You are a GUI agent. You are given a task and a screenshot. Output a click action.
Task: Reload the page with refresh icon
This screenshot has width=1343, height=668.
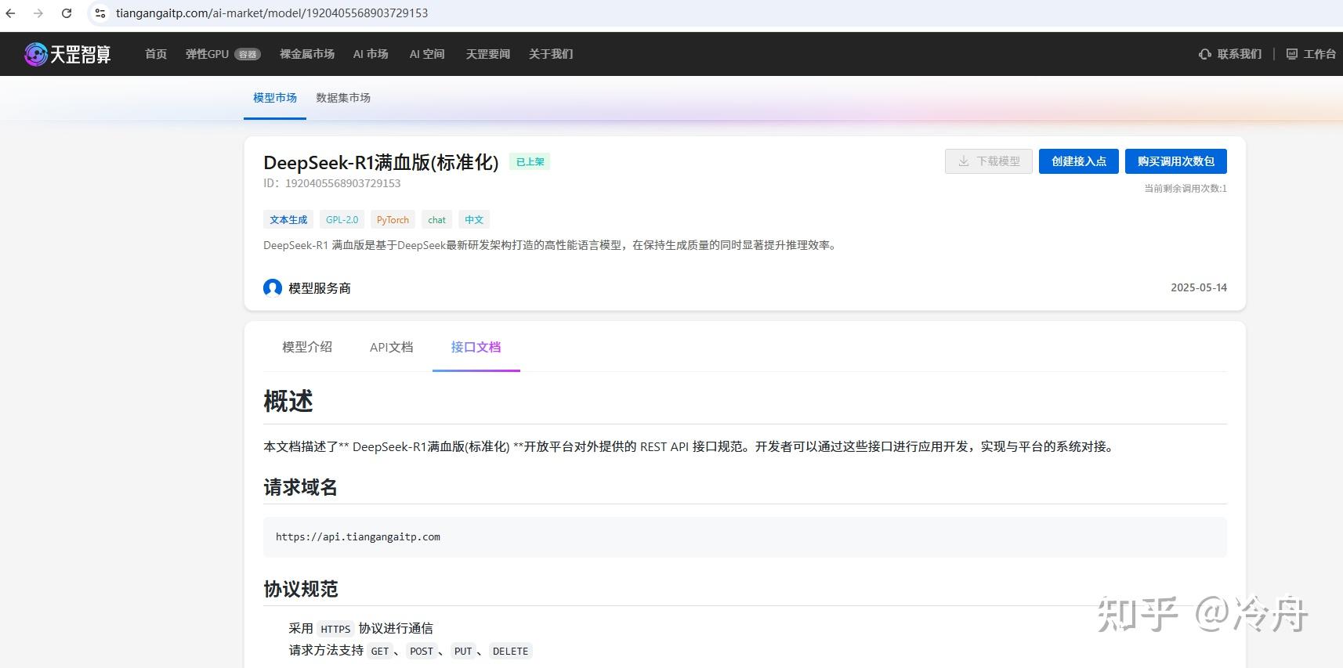click(67, 13)
